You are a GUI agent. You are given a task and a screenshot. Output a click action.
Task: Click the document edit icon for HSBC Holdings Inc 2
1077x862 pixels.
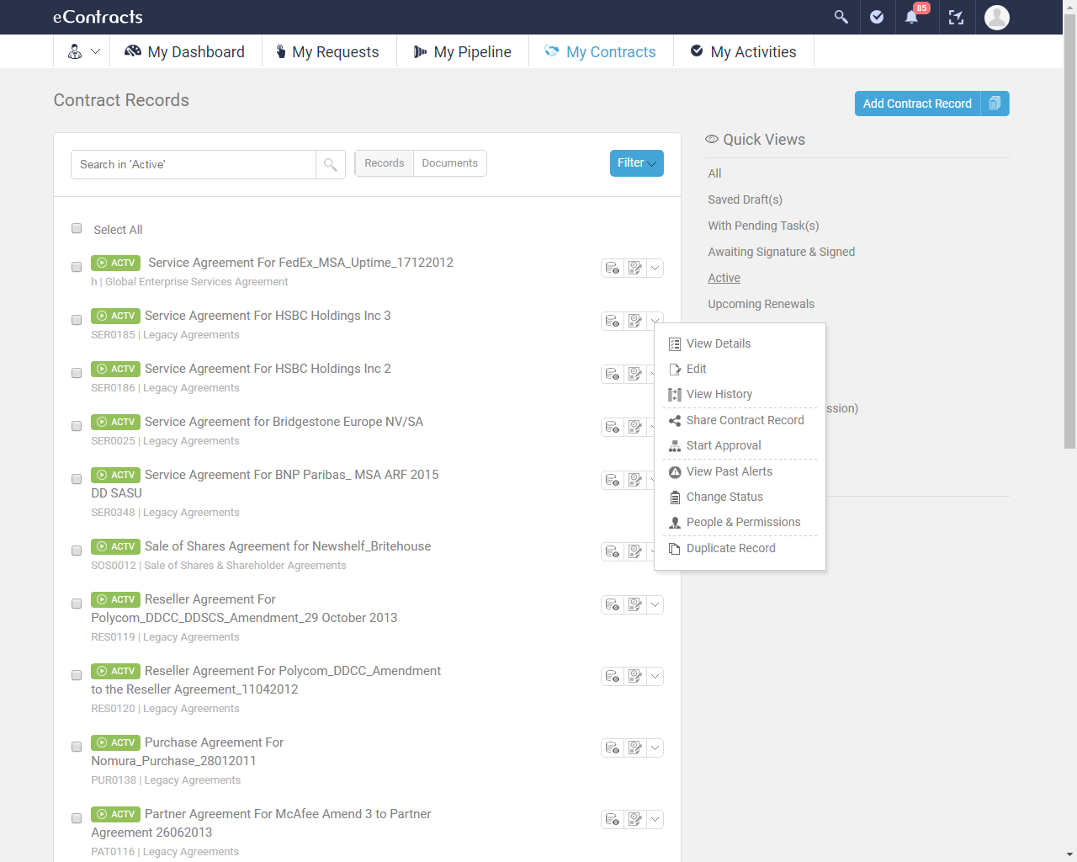(x=634, y=374)
